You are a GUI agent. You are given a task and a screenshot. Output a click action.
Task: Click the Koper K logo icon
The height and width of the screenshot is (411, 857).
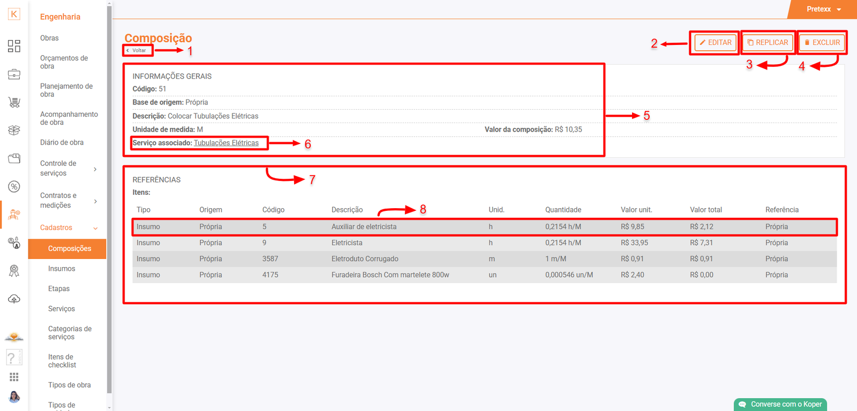(14, 14)
